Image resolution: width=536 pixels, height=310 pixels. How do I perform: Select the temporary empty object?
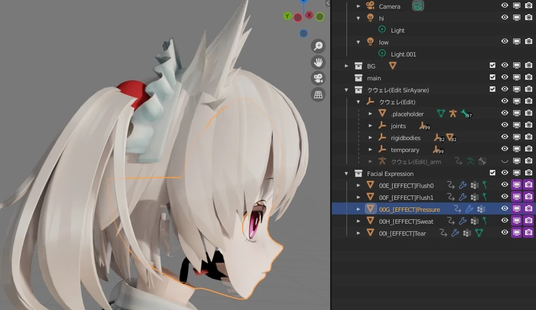[405, 150]
